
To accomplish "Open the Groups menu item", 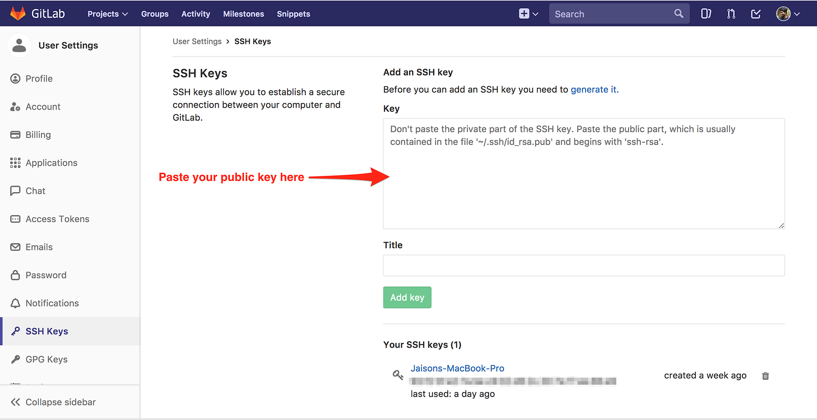I will point(155,14).
